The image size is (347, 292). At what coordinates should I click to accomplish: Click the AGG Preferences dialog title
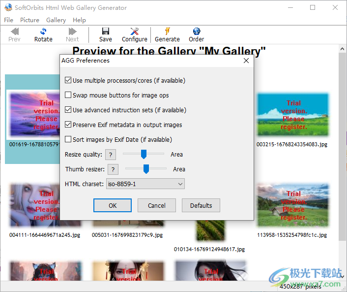[x=86, y=60]
